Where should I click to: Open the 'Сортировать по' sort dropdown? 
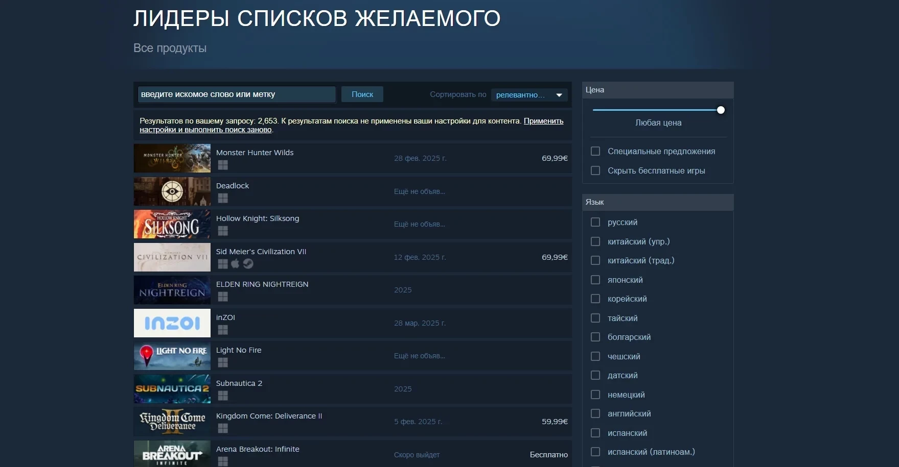tap(529, 95)
